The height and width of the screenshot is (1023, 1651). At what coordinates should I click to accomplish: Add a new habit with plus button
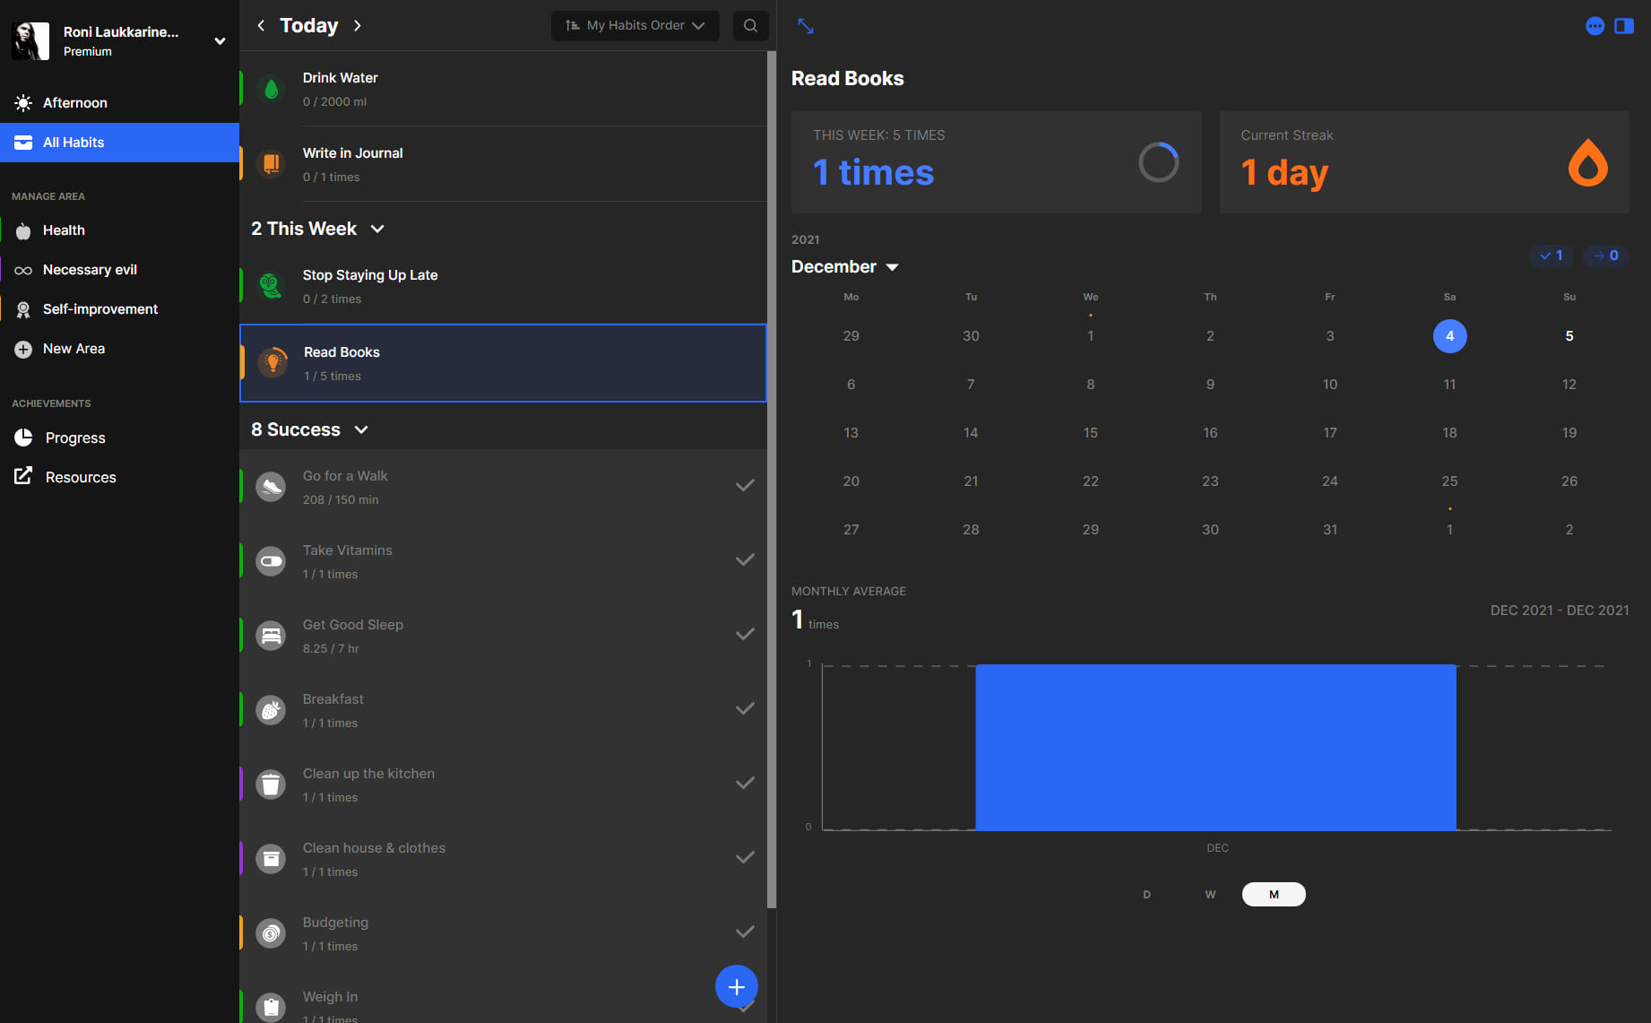[x=737, y=986]
